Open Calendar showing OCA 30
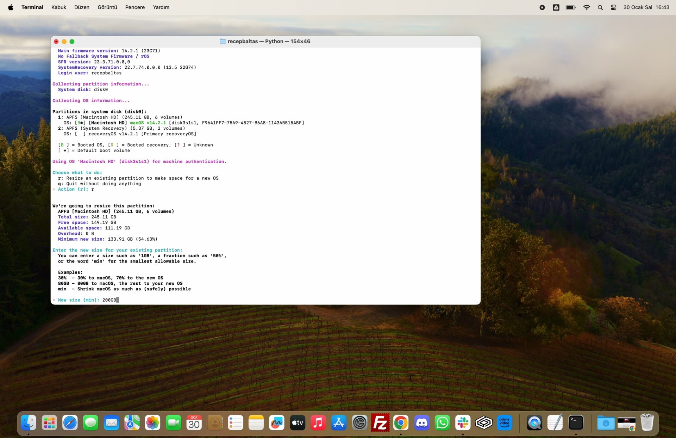 [194, 422]
